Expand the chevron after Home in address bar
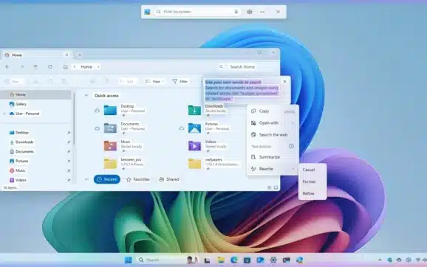This screenshot has height=267, width=427. pos(98,66)
